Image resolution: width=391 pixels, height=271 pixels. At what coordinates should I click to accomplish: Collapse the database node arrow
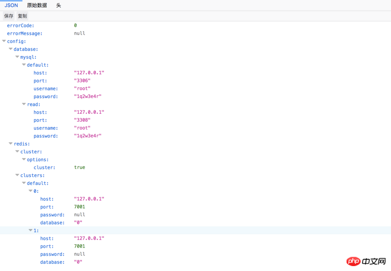11,49
